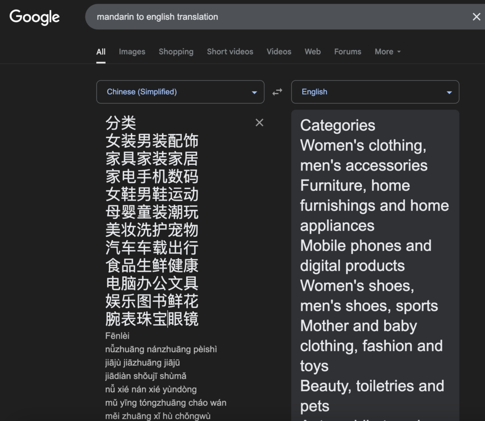
Task: Open the English target language dropdown
Action: (375, 92)
